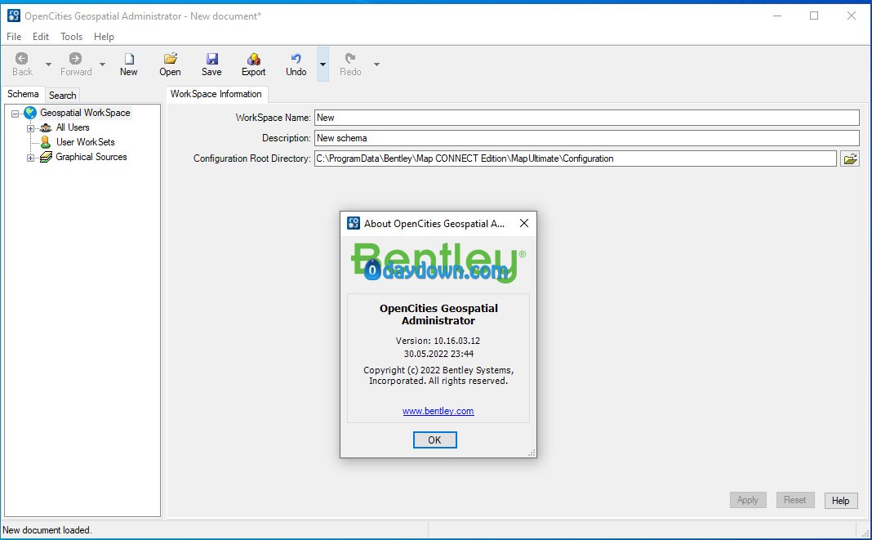The image size is (872, 540).
Task: Switch to the Search tab
Action: (62, 96)
